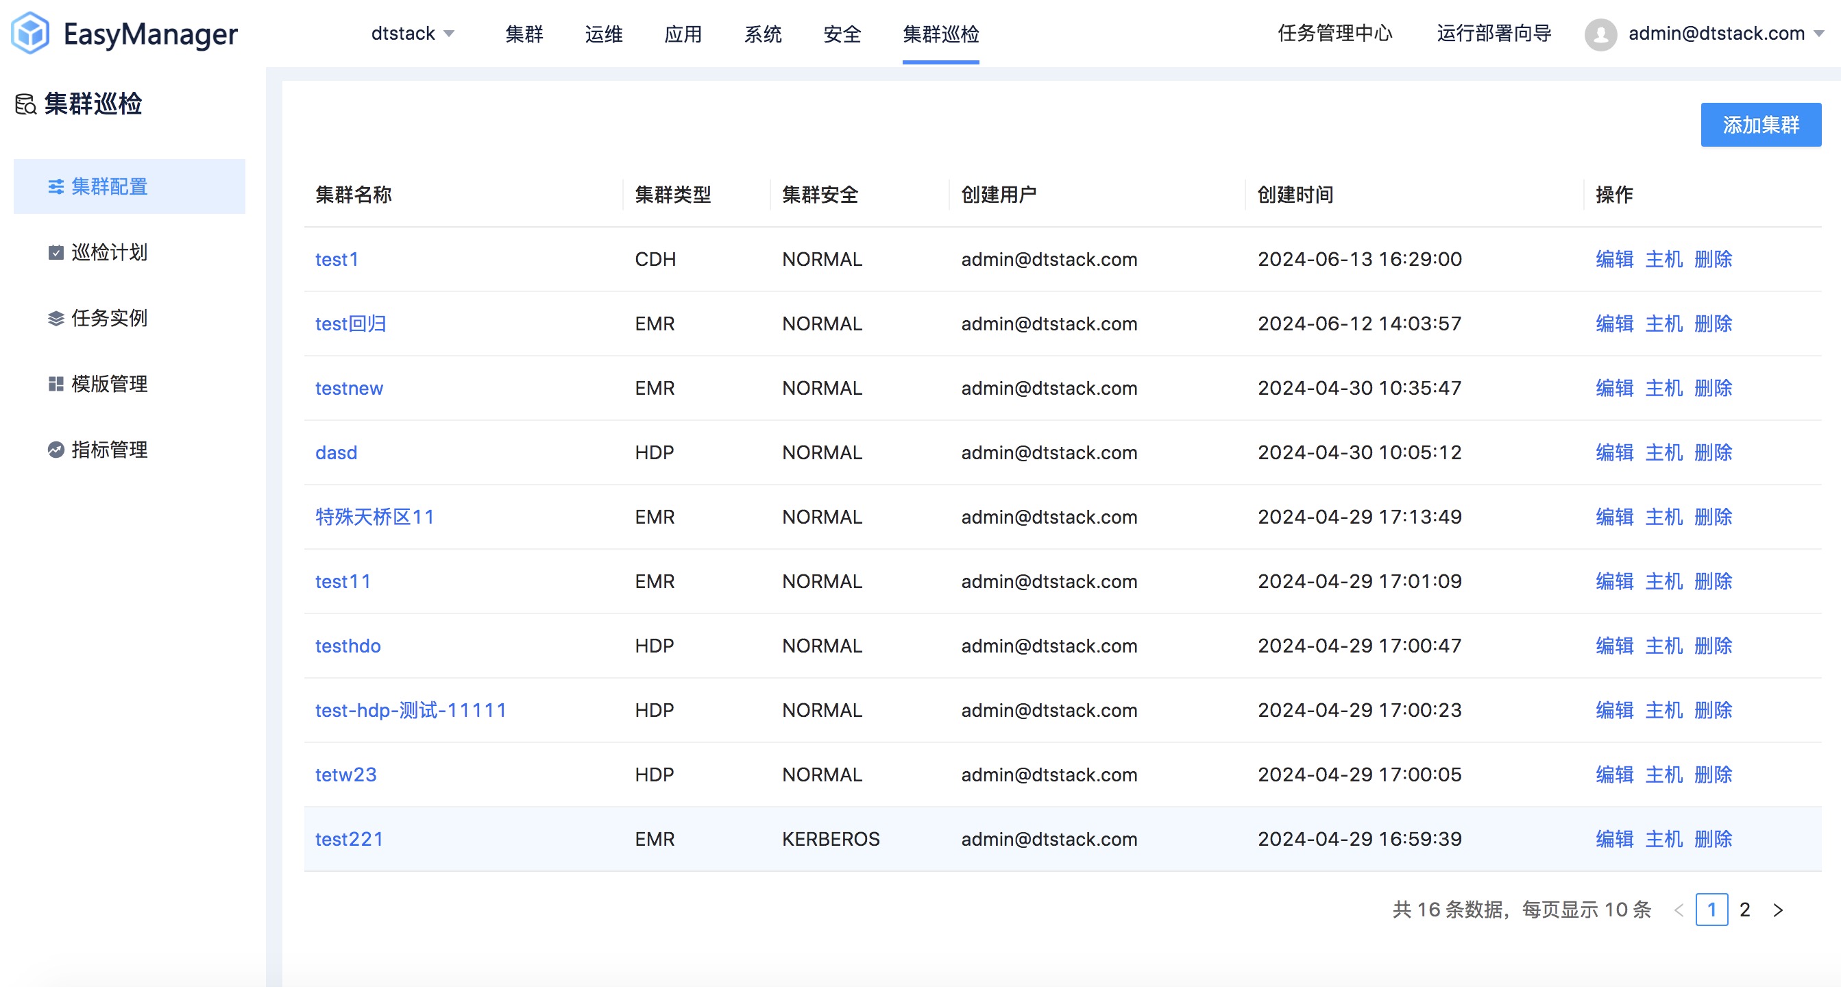Screen dimensions: 1841x987
Task: Click next page arrow
Action: coord(1778,910)
